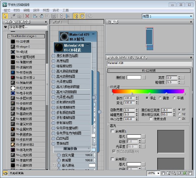Open the 编辑 menu
196x178 pixels.
point(26,10)
